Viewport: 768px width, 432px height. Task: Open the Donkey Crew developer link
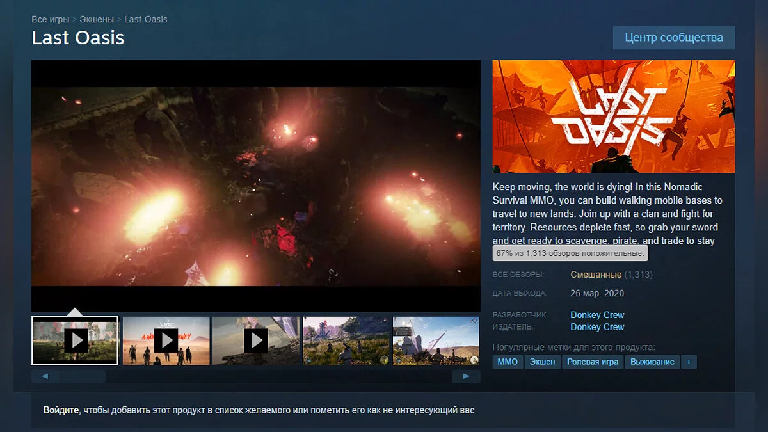[597, 315]
